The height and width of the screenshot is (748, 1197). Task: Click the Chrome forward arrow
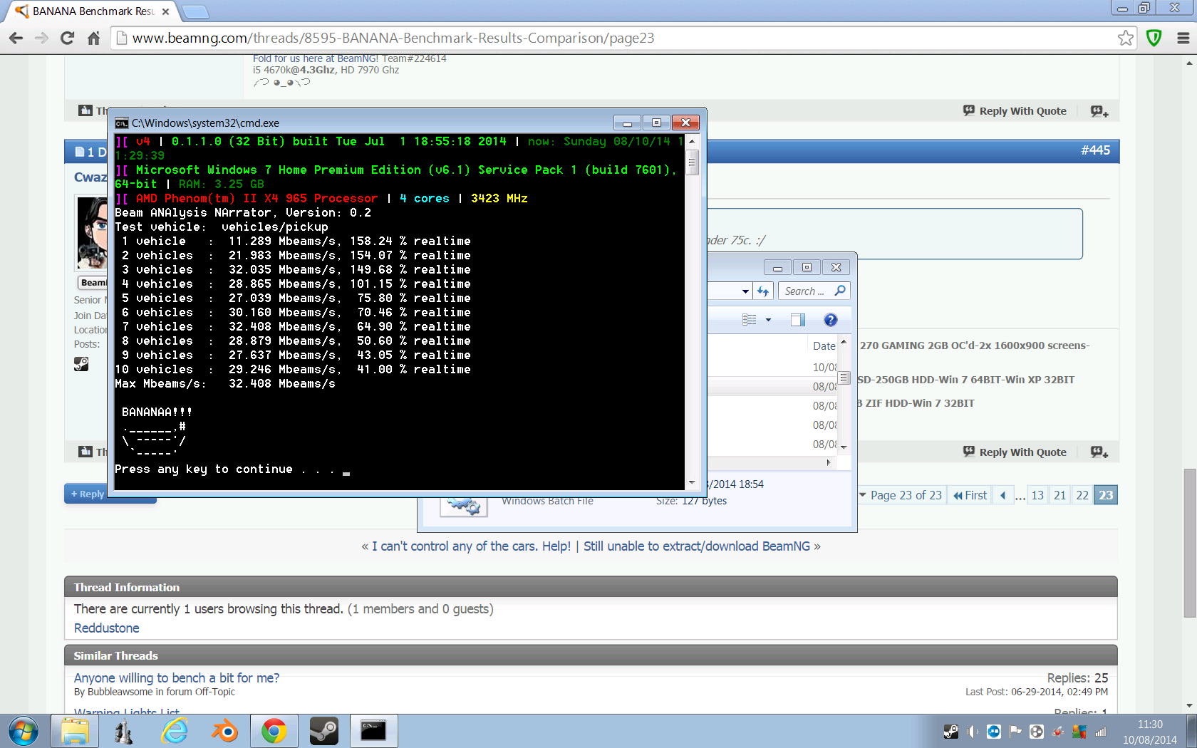pyautogui.click(x=41, y=38)
